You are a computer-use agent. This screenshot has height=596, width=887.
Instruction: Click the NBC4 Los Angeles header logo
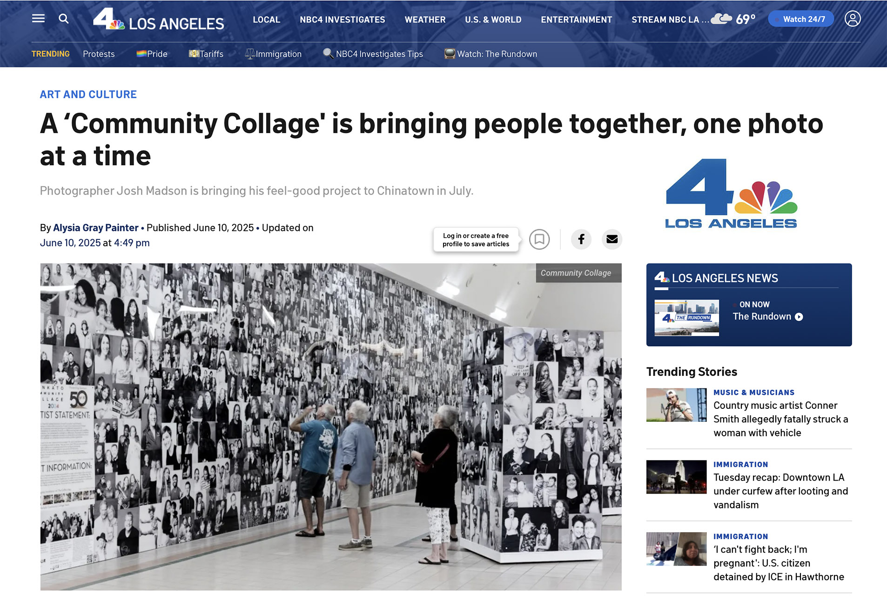point(158,20)
